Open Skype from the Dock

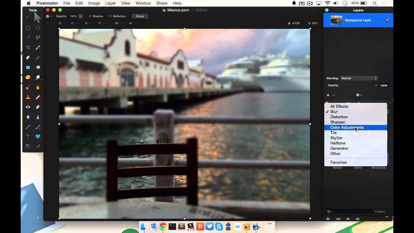pyautogui.click(x=219, y=227)
